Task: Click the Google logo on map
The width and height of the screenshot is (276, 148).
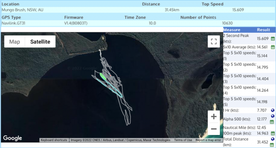Action: (x=13, y=138)
